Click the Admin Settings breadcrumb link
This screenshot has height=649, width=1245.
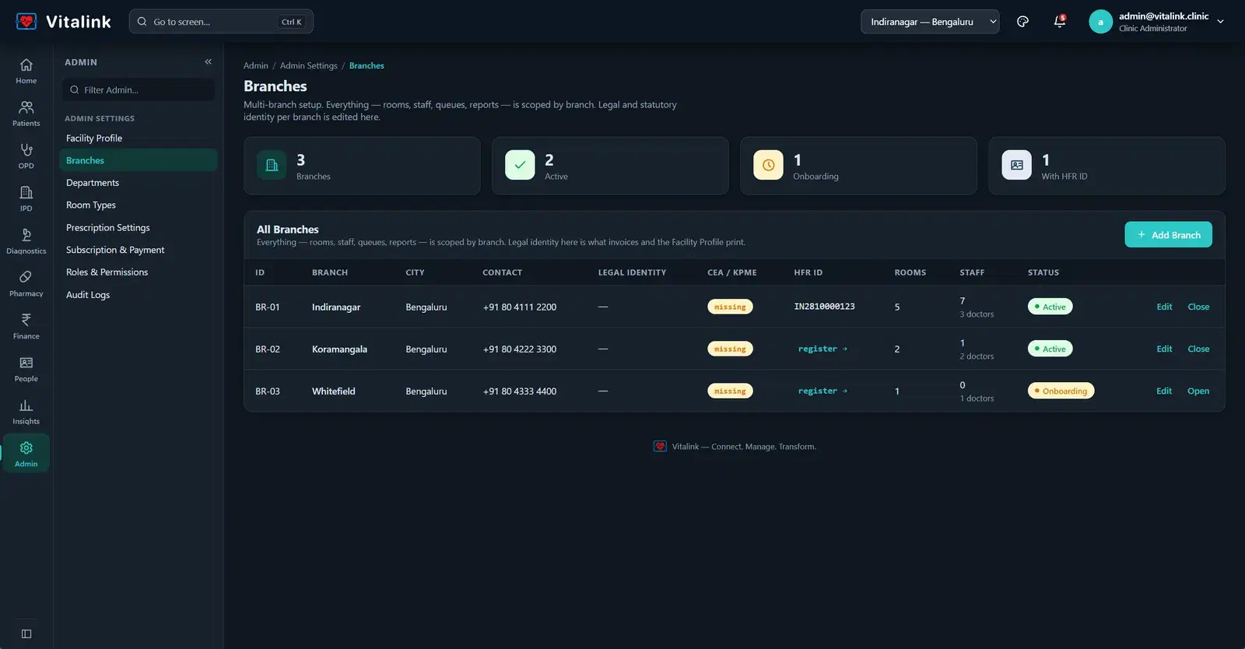308,65
